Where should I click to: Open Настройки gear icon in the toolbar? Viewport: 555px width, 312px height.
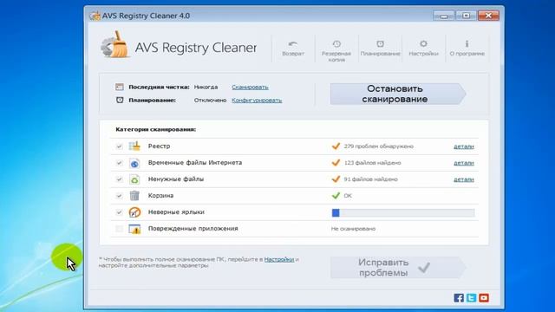(423, 49)
